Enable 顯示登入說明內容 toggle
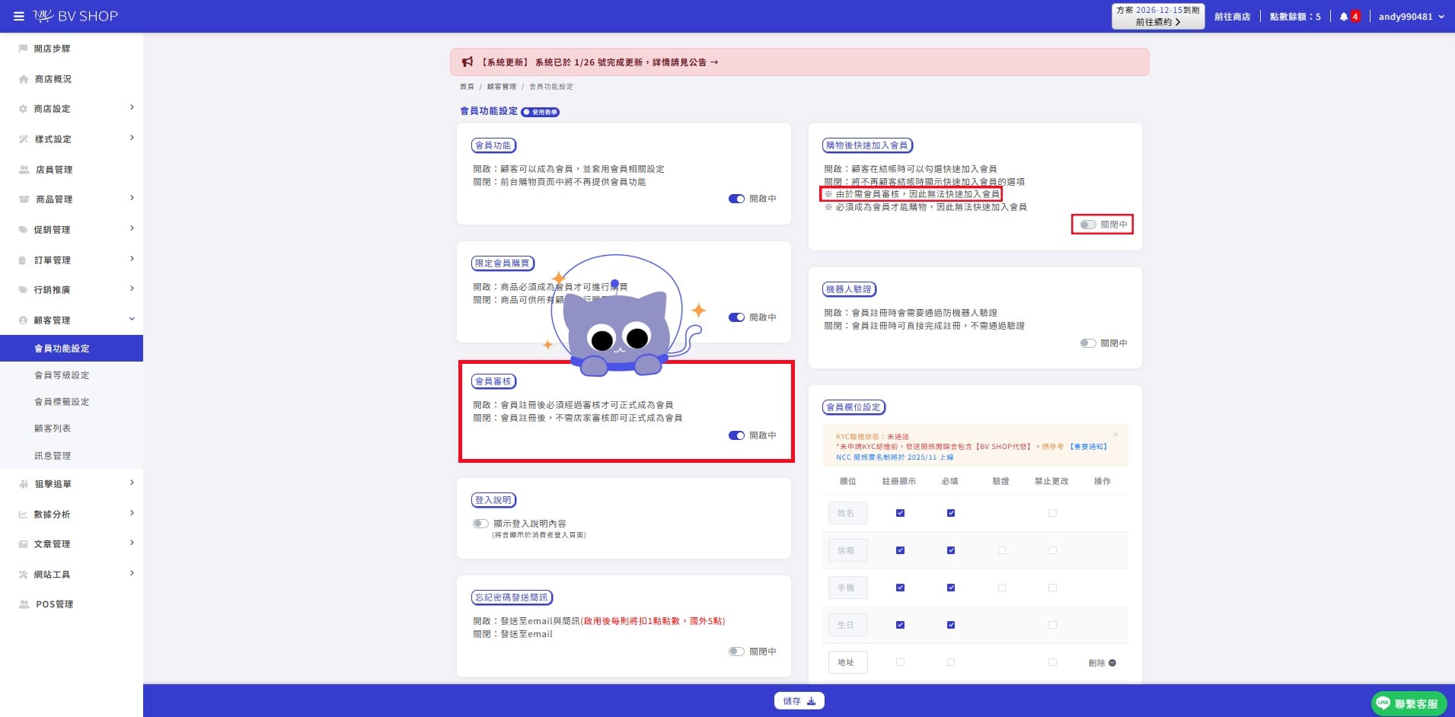The height and width of the screenshot is (717, 1455). (480, 524)
